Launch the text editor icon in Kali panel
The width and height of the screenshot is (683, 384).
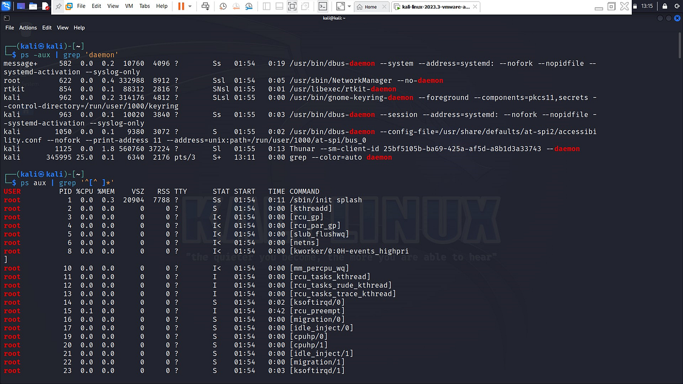coord(46,6)
